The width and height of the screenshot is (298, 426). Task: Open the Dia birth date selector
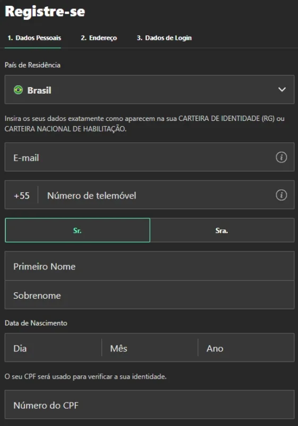tap(53, 348)
